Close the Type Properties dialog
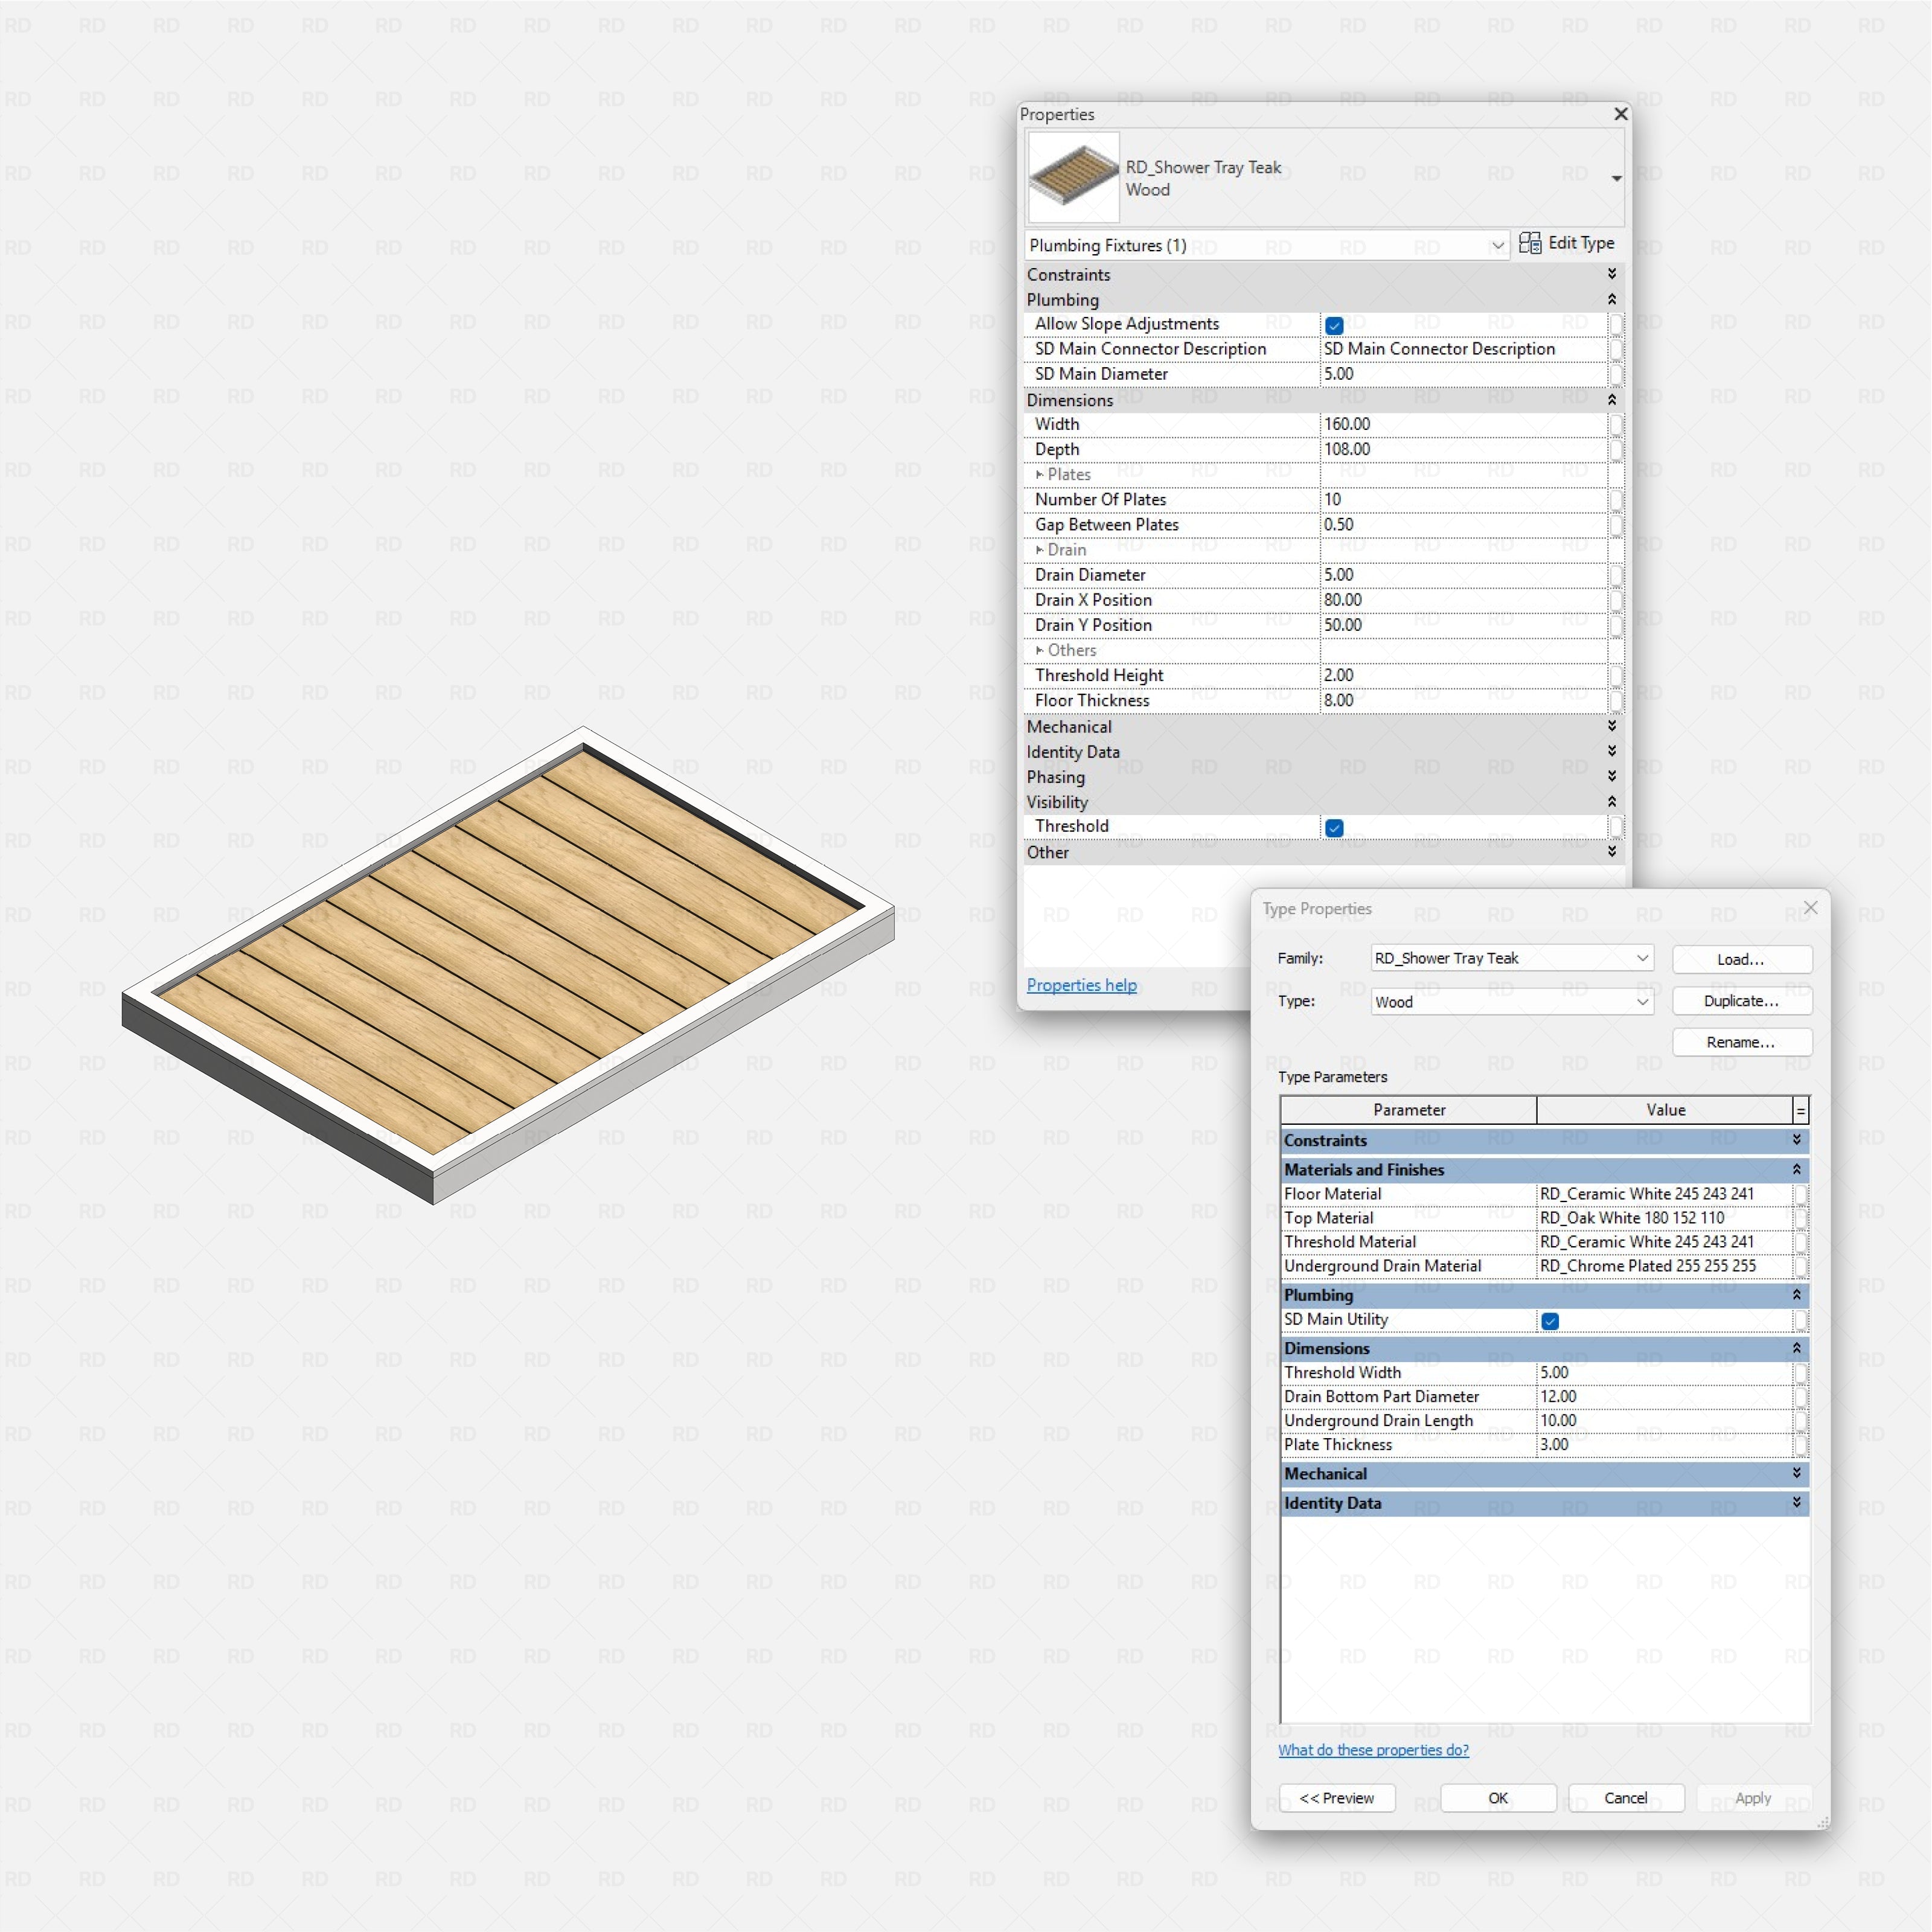This screenshot has height=1932, width=1932. 1811,908
